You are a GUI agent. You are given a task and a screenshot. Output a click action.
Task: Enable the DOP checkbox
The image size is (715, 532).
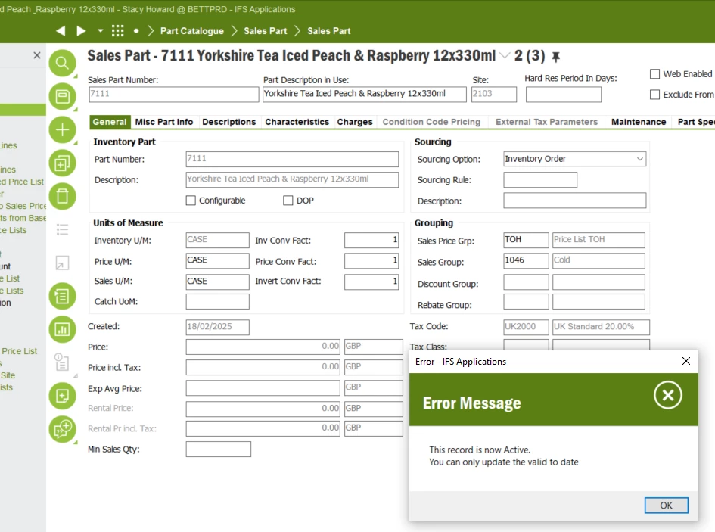[288, 201]
